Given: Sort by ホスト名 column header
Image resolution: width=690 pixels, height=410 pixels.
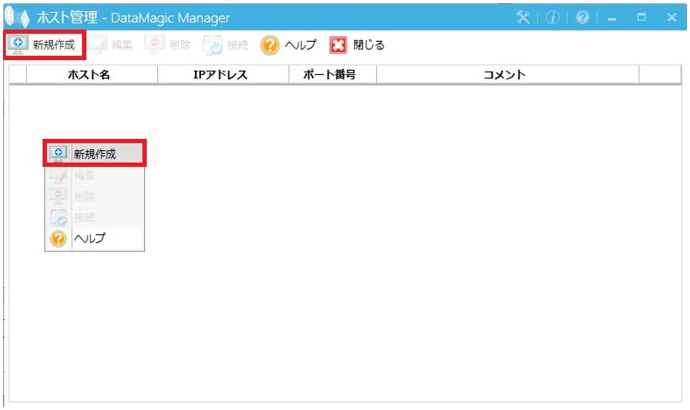Looking at the screenshot, I should (x=92, y=74).
